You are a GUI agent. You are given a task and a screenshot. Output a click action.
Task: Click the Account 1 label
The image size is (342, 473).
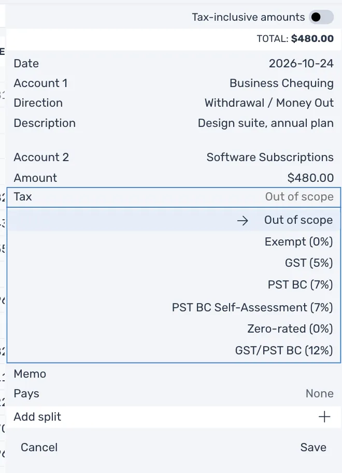[40, 83]
